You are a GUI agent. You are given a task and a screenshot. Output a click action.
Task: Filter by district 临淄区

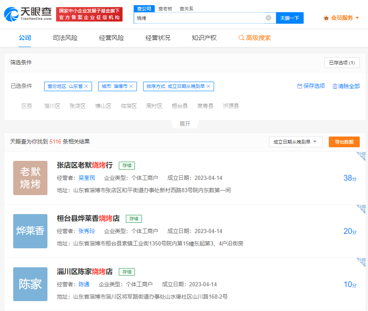129,106
